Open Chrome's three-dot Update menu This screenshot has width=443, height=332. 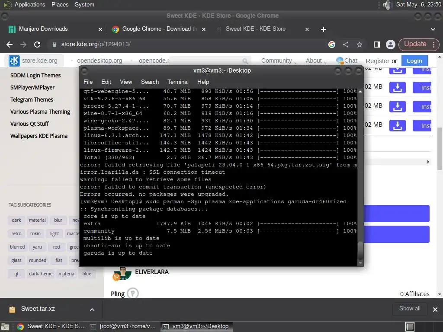pos(433,45)
